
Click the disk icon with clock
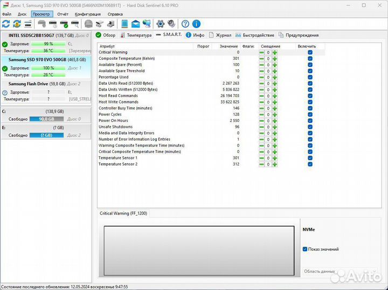[x=53, y=24]
